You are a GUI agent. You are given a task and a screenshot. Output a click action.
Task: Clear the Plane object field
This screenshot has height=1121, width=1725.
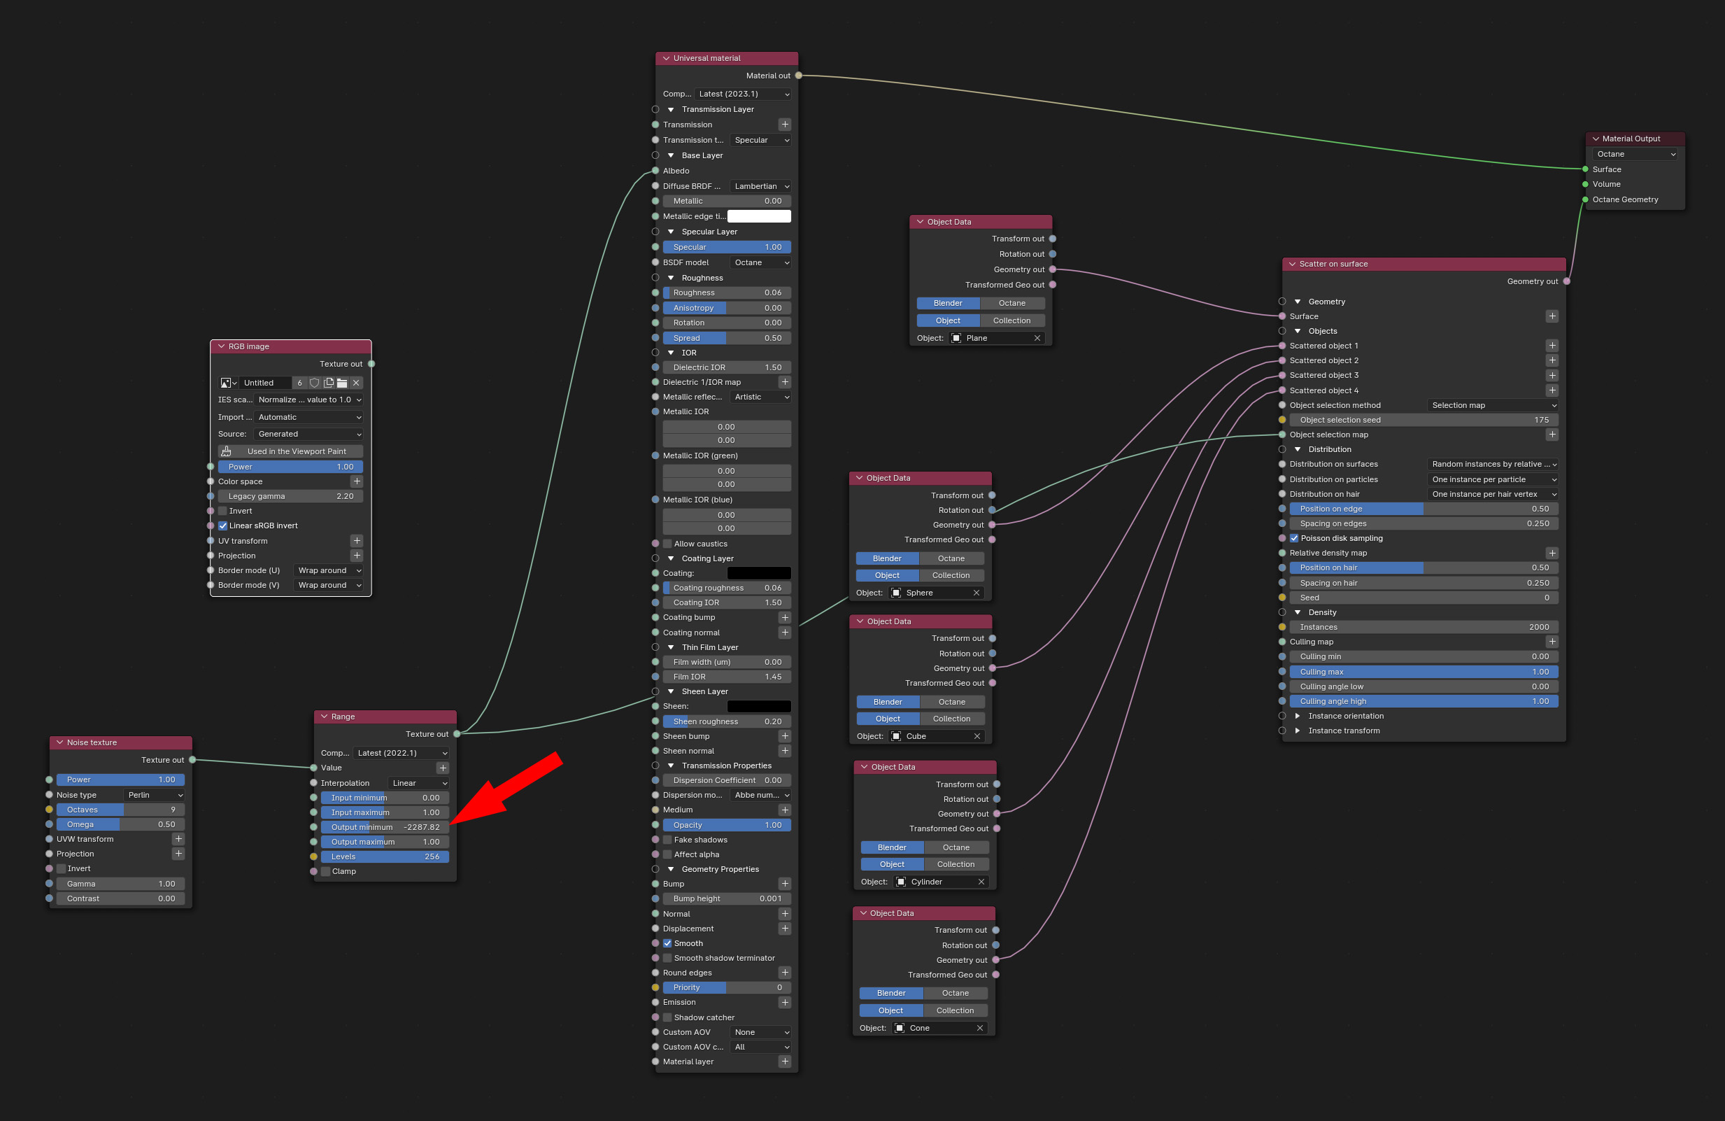pyautogui.click(x=1037, y=338)
